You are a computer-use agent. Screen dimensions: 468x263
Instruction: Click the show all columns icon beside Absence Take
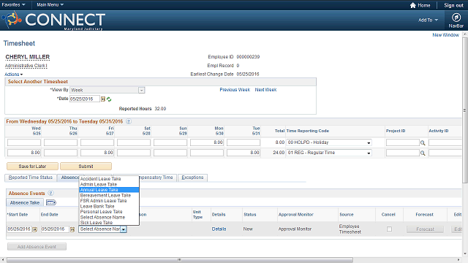coord(50,203)
